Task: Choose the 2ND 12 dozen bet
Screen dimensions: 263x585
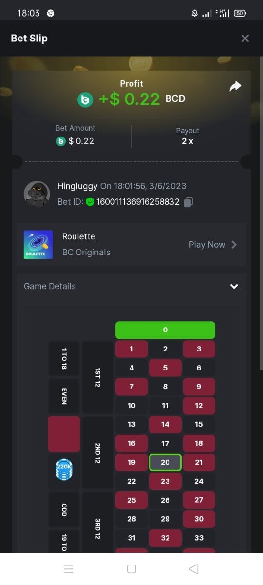Action: point(97,453)
